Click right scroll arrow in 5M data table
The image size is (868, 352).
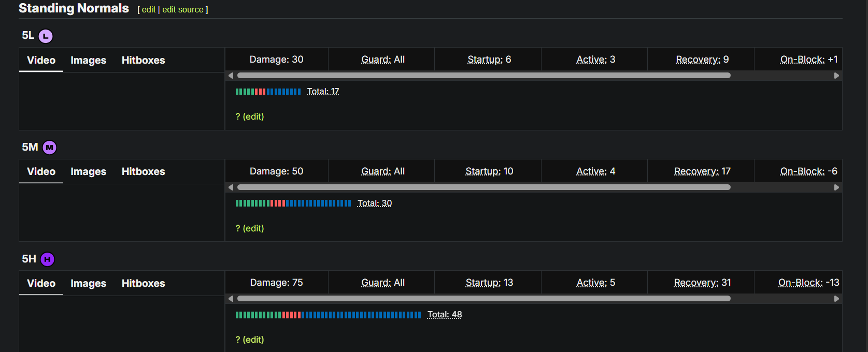click(836, 187)
